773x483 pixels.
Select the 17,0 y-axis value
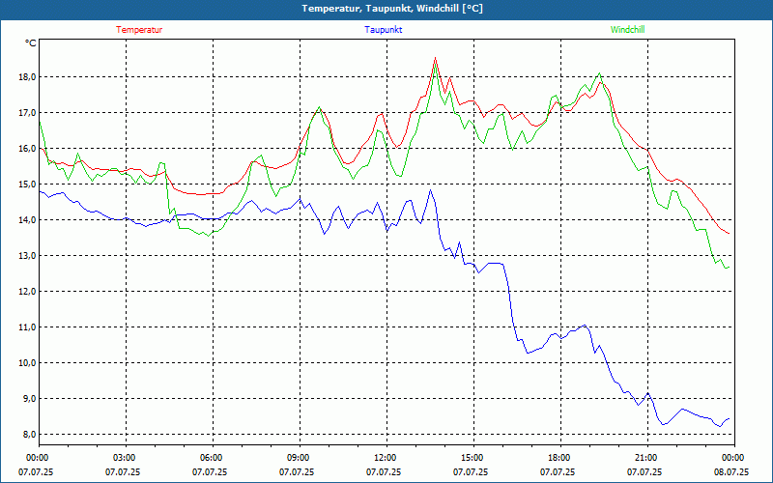click(28, 113)
